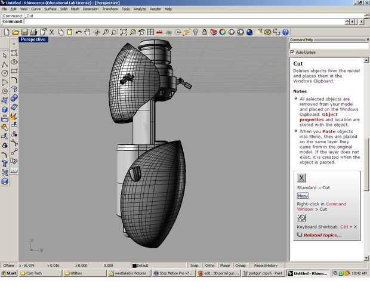Screen dimensions: 370x296
Task: Open the File menu
Action: point(4,9)
